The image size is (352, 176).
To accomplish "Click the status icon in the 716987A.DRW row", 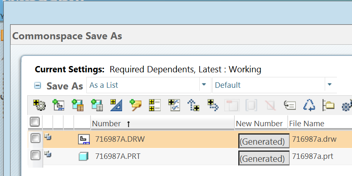I will point(47,136).
